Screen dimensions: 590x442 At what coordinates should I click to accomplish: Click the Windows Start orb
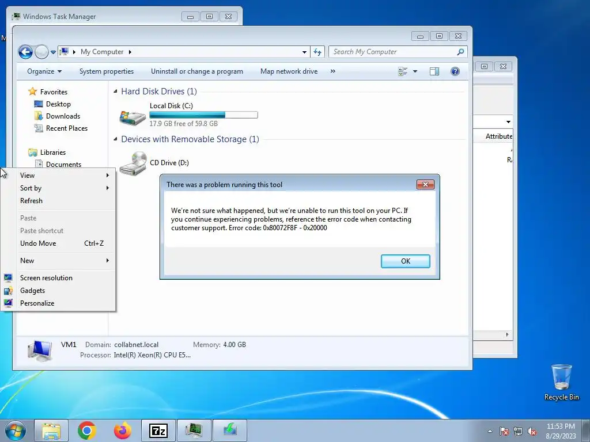(x=16, y=430)
